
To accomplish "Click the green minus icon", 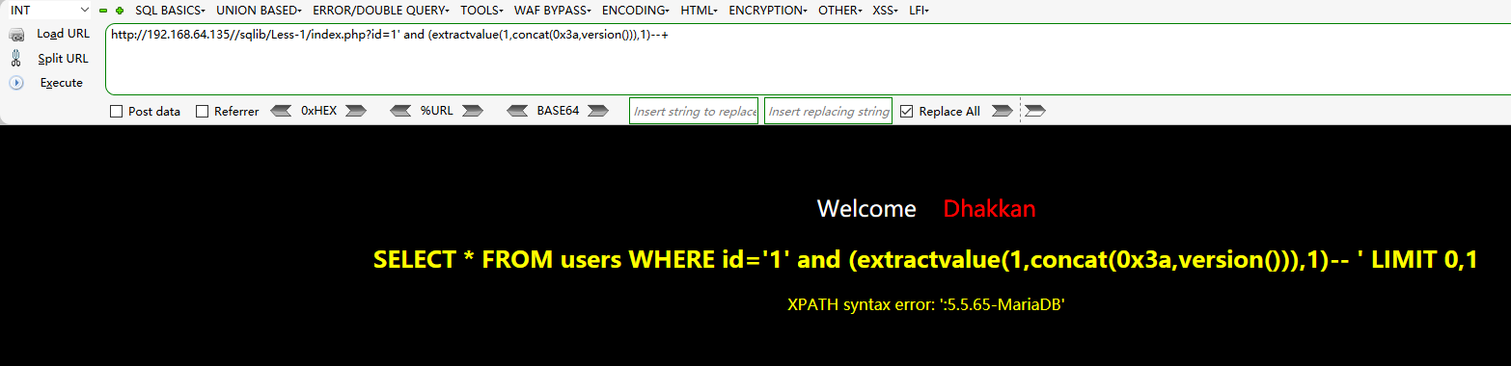I will click(x=103, y=11).
